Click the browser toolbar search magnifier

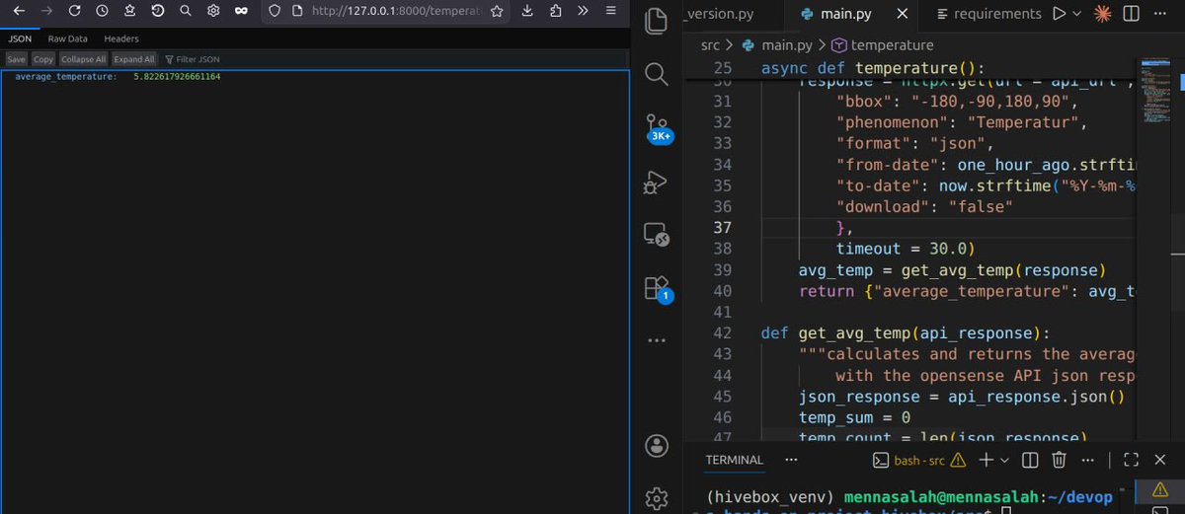tap(186, 12)
